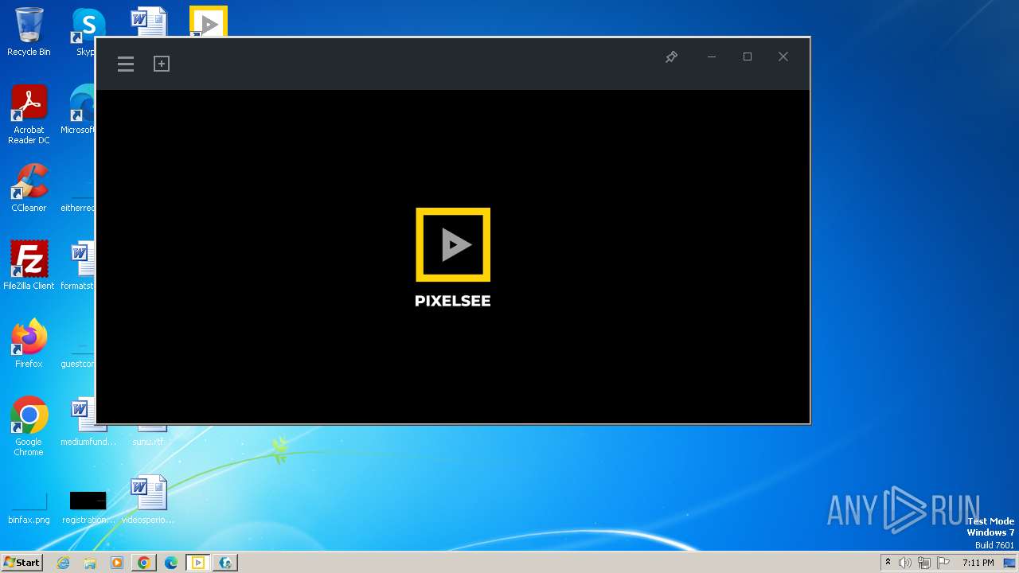The width and height of the screenshot is (1019, 573).
Task: Minimize the PixelSee window
Action: click(712, 57)
